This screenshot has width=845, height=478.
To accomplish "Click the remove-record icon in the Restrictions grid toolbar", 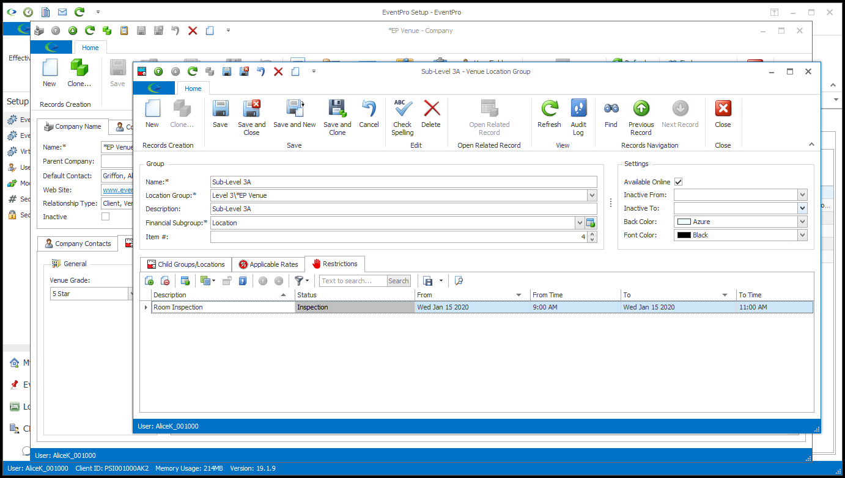I will [x=165, y=281].
